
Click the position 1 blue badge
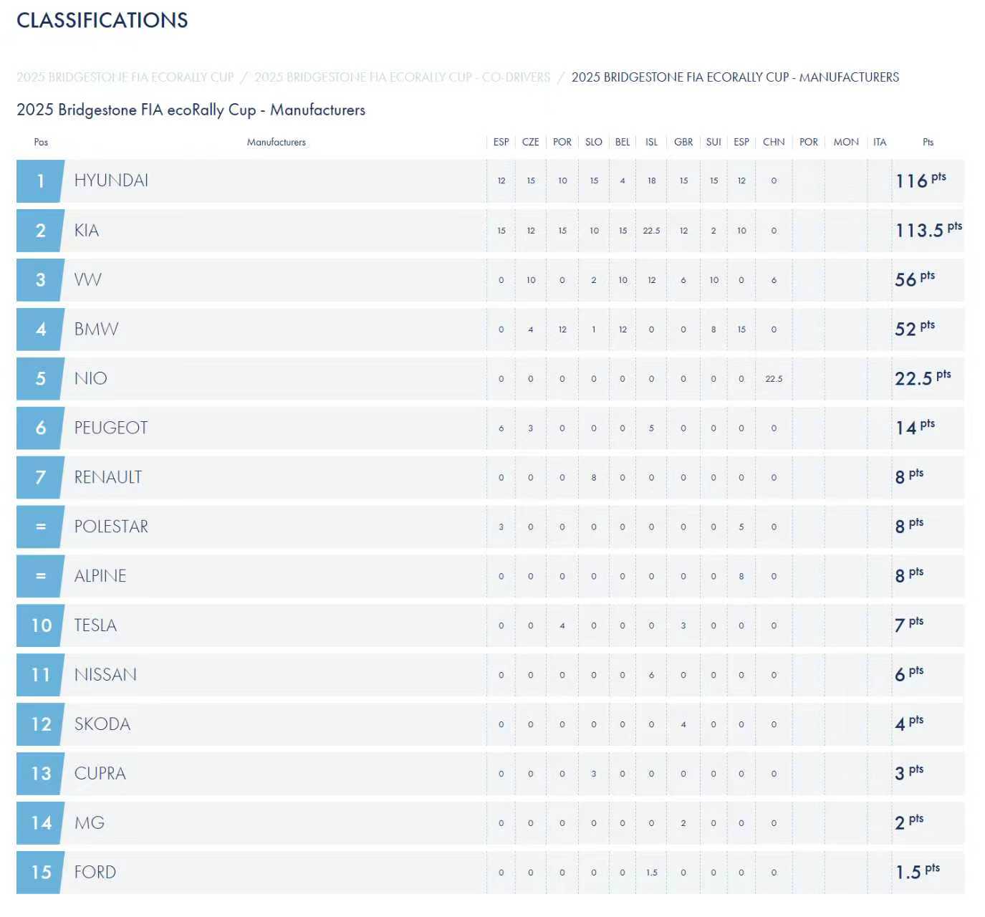tap(40, 181)
